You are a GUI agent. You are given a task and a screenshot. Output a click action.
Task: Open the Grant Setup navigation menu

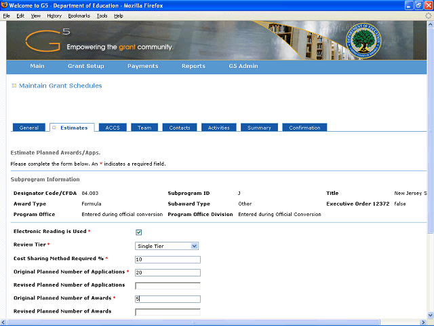85,66
